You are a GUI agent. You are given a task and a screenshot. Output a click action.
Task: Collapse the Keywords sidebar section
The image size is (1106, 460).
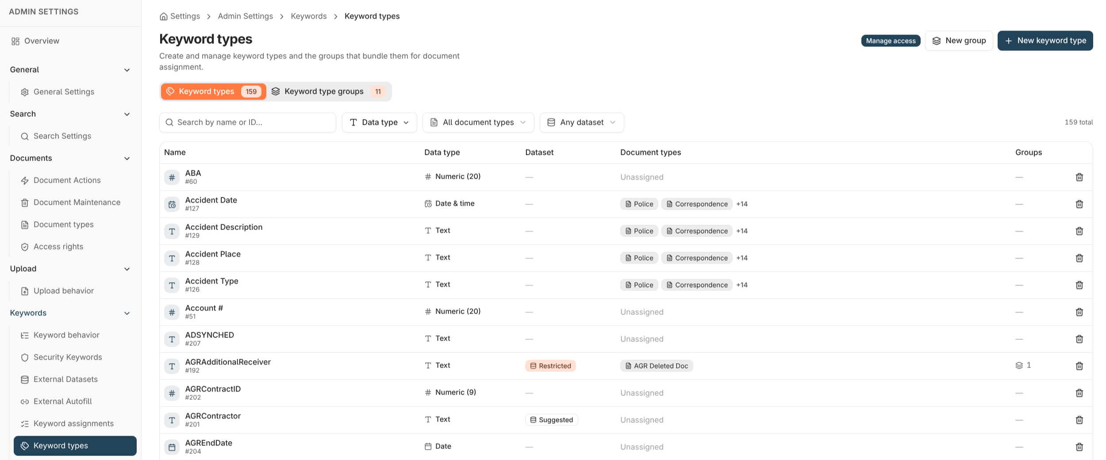point(127,313)
